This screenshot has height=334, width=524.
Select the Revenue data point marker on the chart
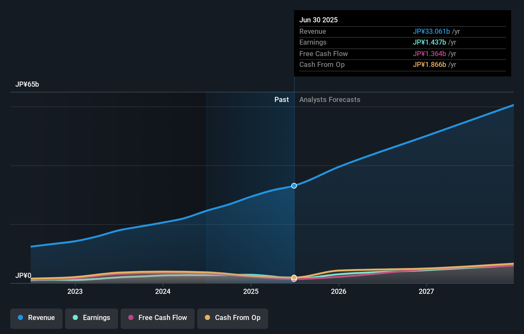[x=294, y=185]
